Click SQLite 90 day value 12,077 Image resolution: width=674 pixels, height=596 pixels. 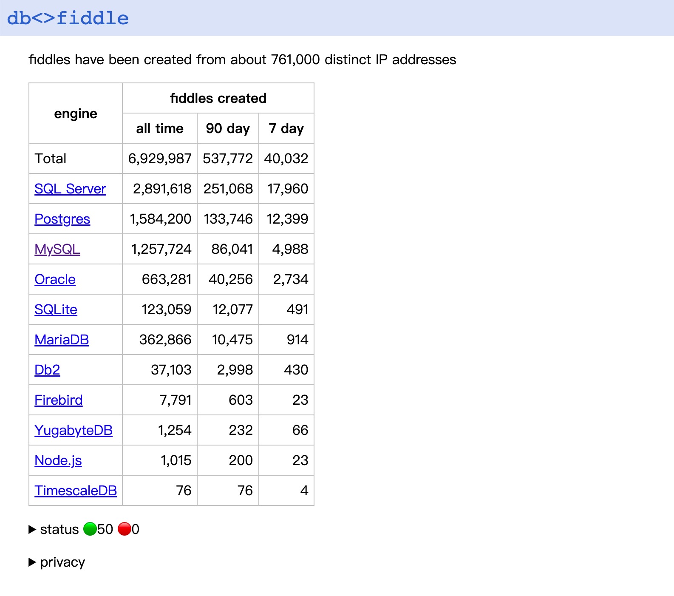coord(233,309)
